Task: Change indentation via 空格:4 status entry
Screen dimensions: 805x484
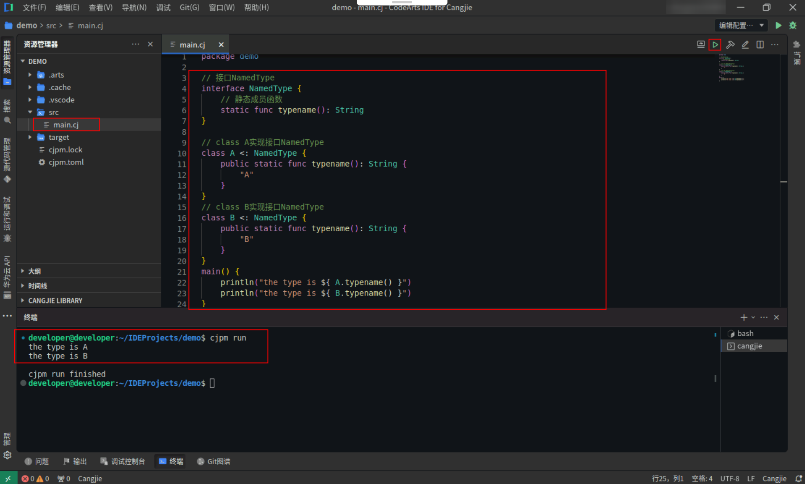Action: pos(702,479)
